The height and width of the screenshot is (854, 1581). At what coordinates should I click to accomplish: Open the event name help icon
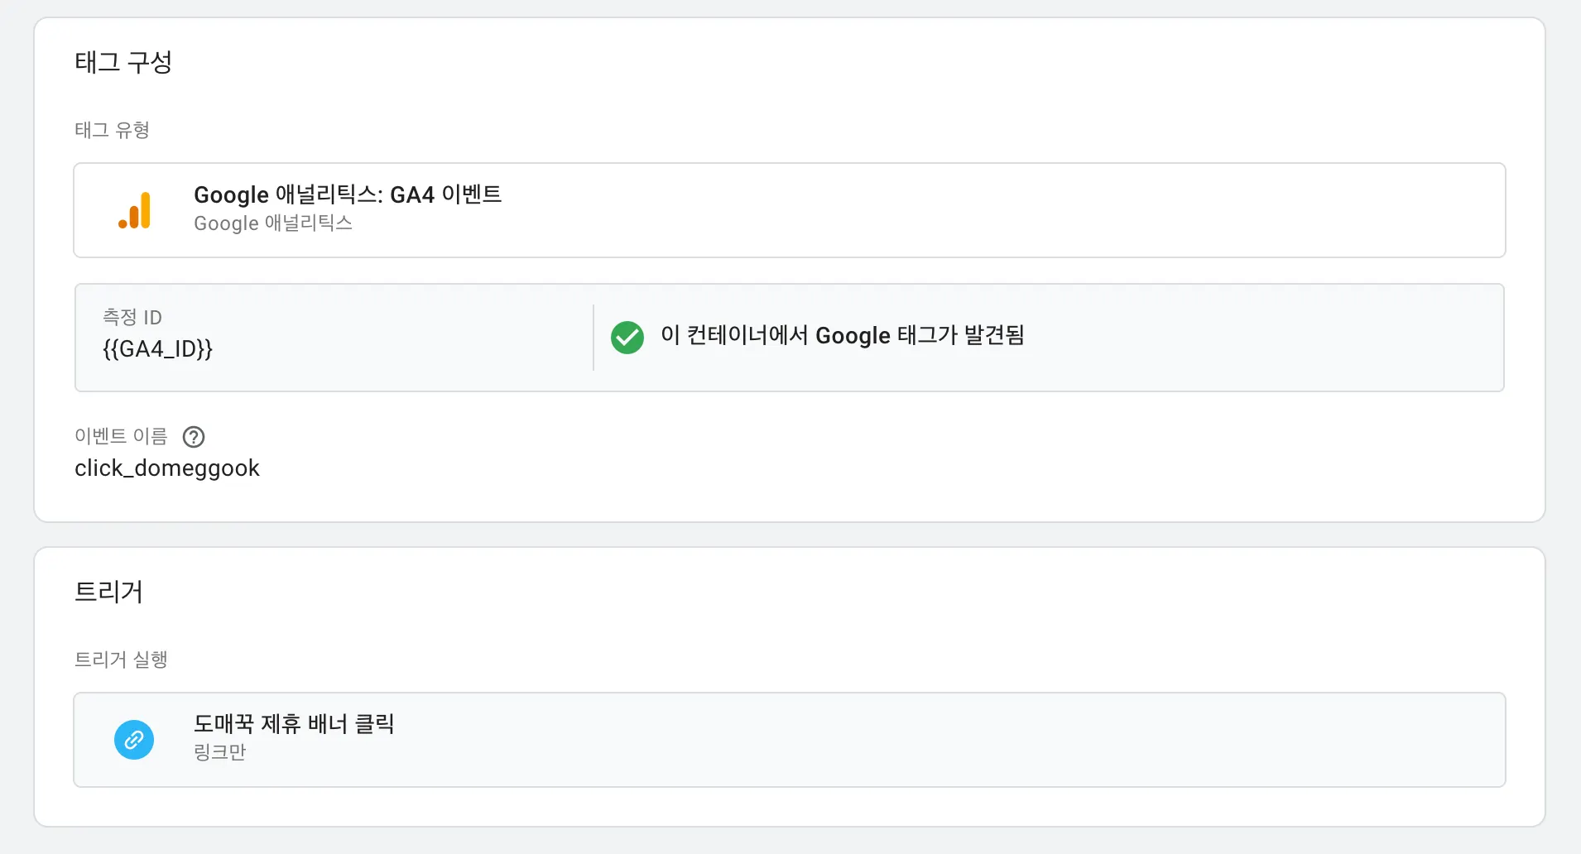194,437
